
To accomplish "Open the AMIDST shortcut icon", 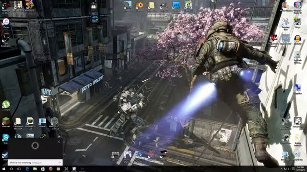I will (x=54, y=123).
